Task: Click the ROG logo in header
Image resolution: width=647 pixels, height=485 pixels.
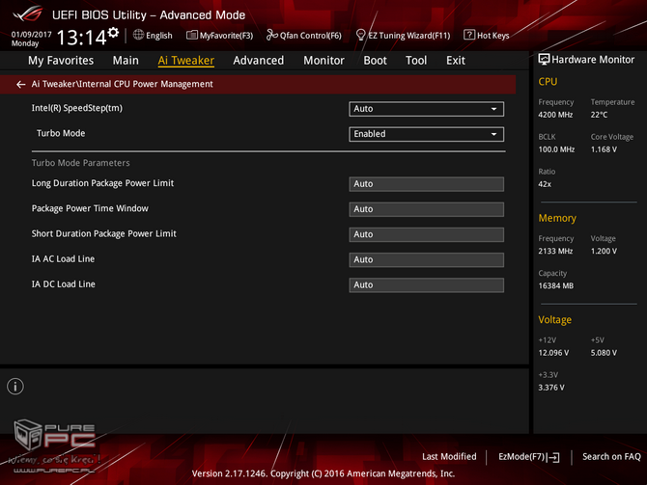Action: pyautogui.click(x=27, y=14)
